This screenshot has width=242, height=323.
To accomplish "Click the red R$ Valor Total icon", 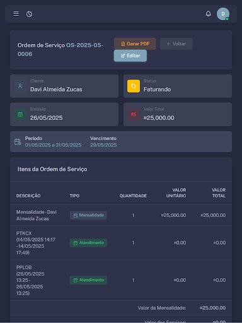I will point(134,114).
